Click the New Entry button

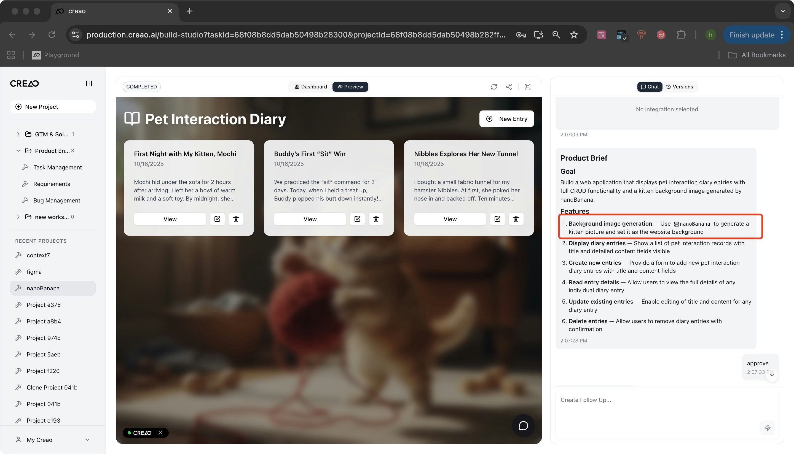click(506, 119)
